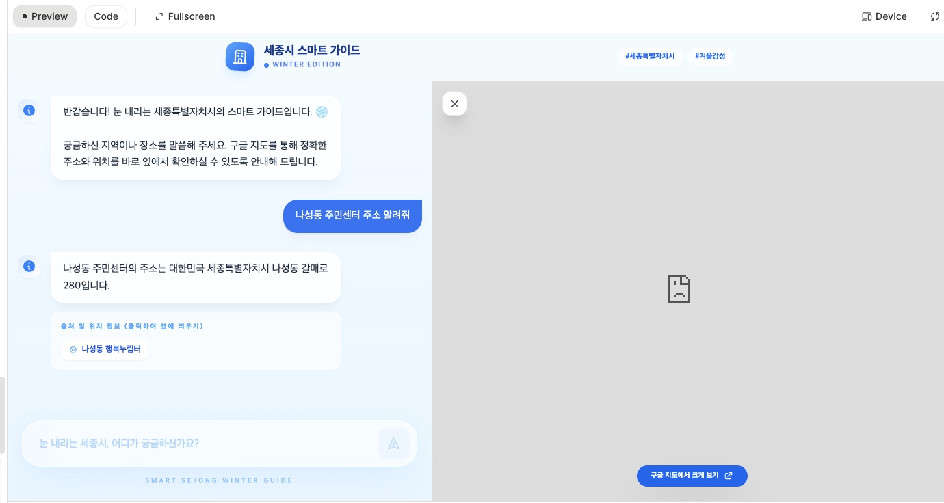Click the left edge vertical scrollbar

(x=3, y=415)
